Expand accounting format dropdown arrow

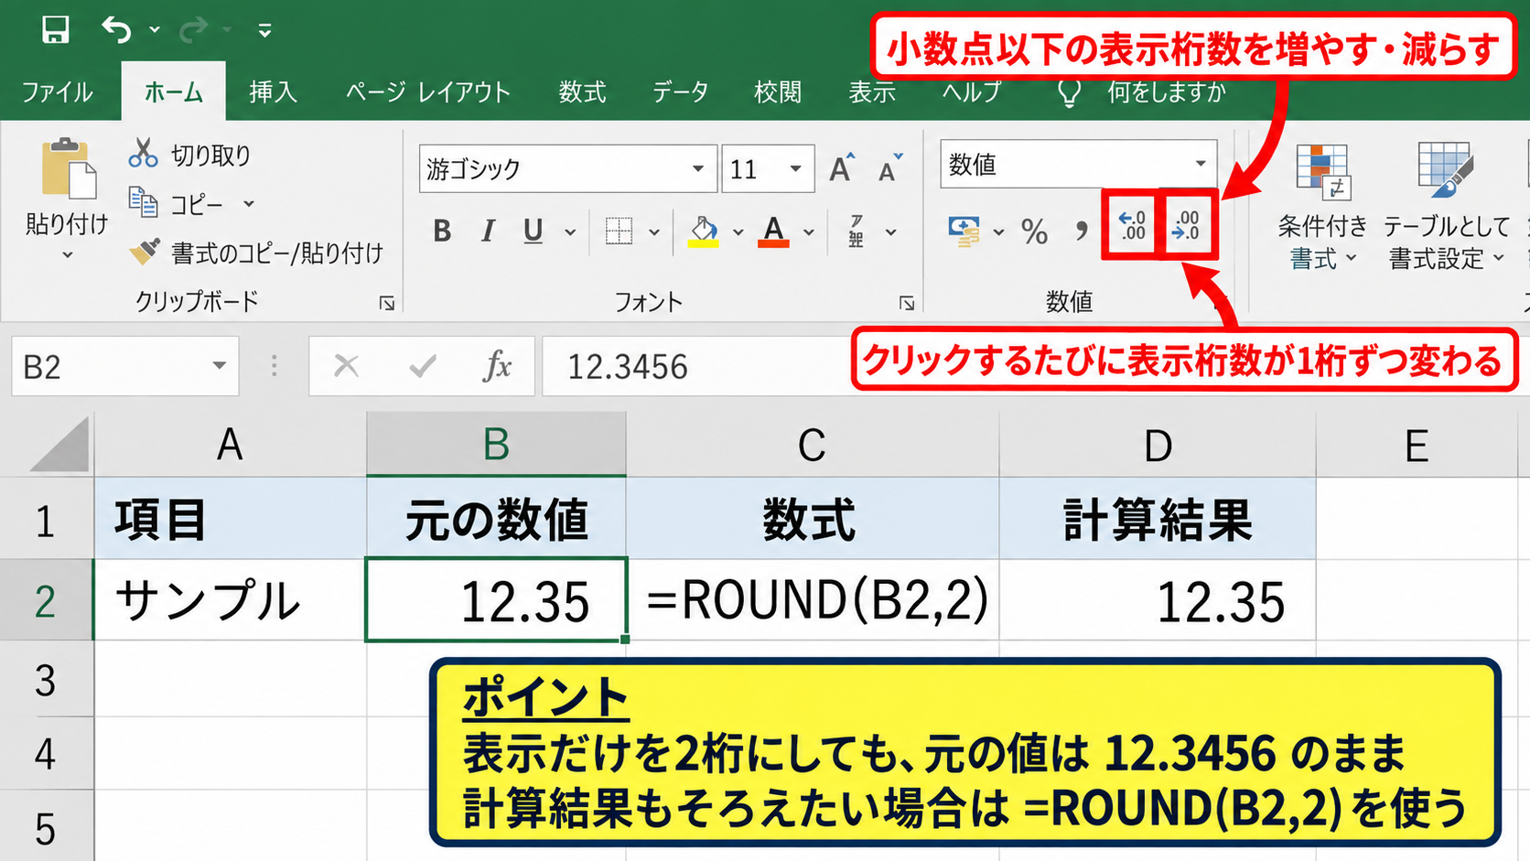coord(998,232)
